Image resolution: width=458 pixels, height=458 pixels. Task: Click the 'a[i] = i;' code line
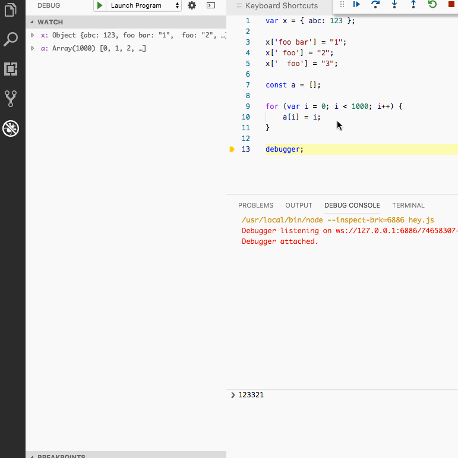[x=301, y=117]
